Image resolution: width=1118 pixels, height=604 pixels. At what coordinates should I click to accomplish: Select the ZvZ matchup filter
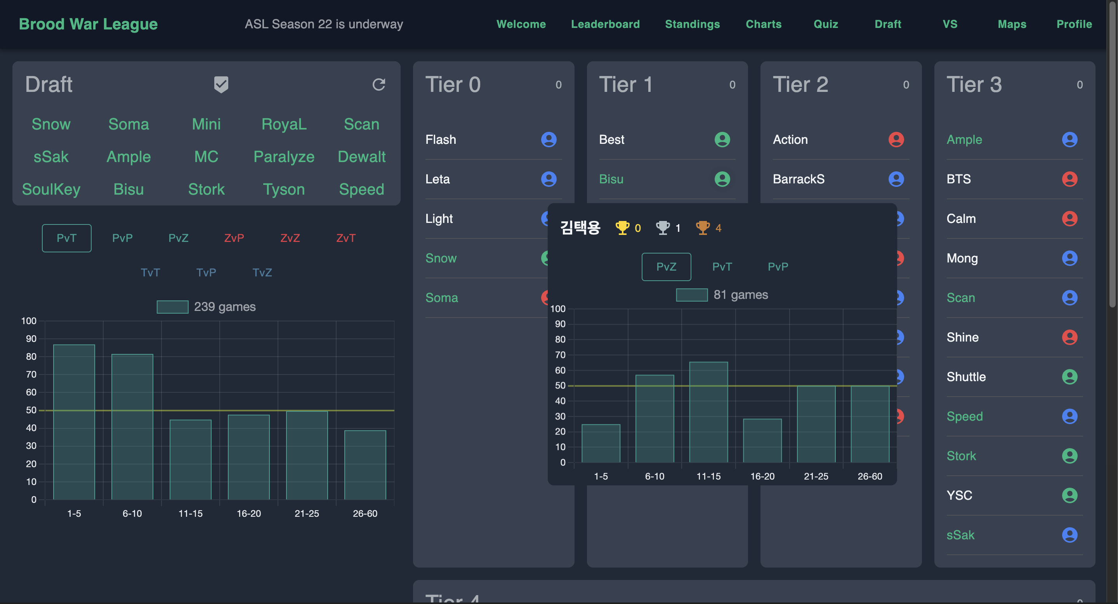click(x=290, y=238)
